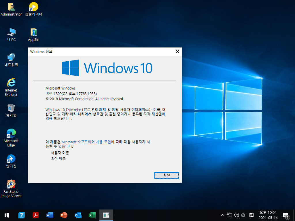Click the Windows 정보 title bar text
295x221 pixels.
(41, 52)
